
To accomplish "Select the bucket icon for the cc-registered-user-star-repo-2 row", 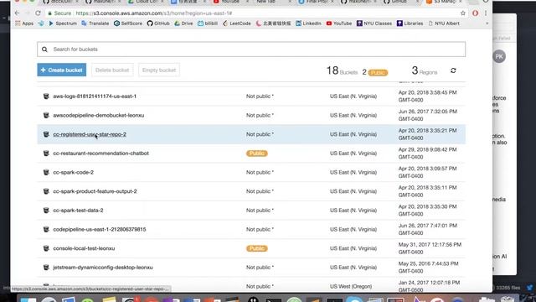I will pos(46,134).
